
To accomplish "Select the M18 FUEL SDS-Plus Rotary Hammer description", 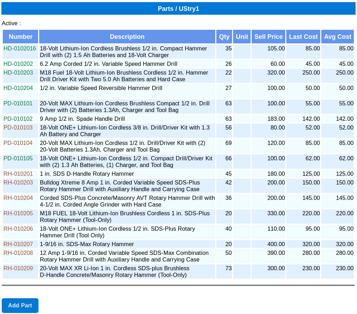I will [x=125, y=217].
